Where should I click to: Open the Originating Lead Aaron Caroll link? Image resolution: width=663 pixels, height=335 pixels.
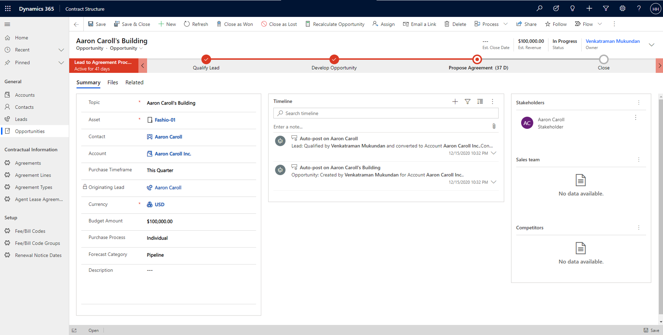pyautogui.click(x=168, y=187)
